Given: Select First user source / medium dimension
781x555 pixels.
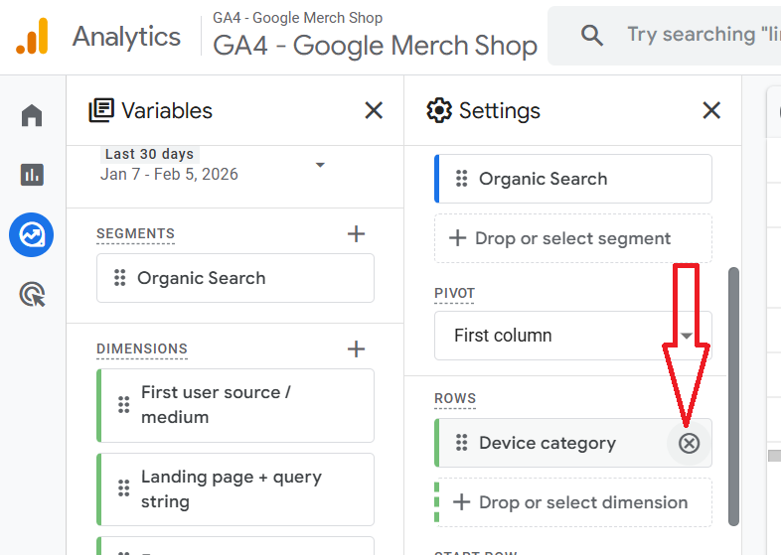Looking at the screenshot, I should [x=235, y=405].
